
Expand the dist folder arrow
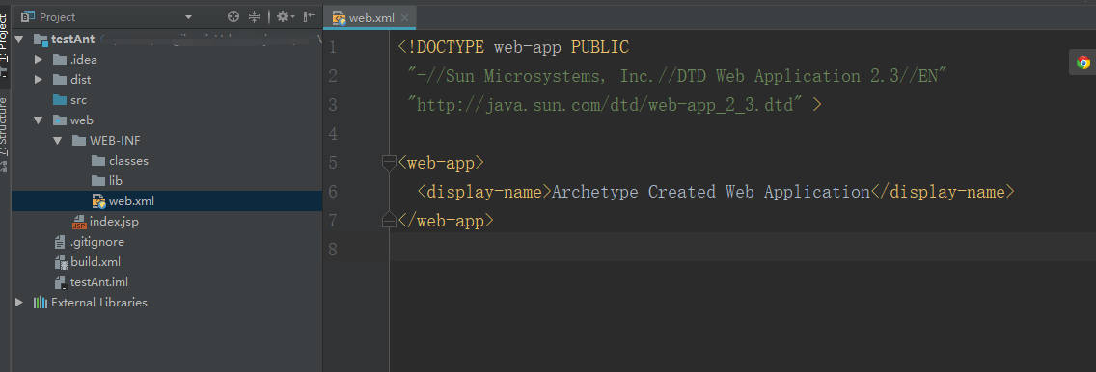point(39,80)
